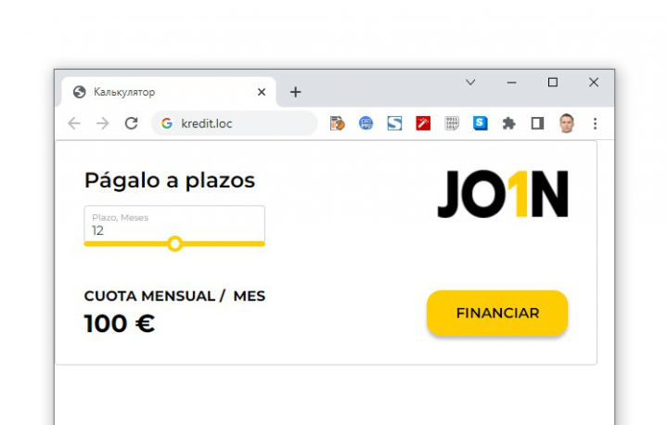The height and width of the screenshot is (425, 668).
Task: Click the red magic wand extension icon
Action: point(423,123)
